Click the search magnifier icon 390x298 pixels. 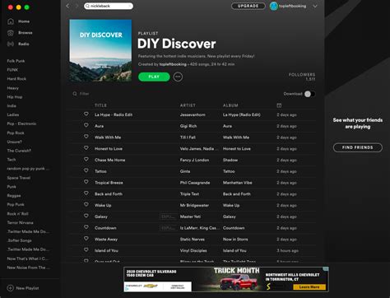point(87,6)
